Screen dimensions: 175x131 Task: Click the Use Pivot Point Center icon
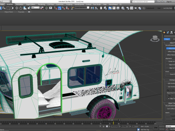(42, 8)
